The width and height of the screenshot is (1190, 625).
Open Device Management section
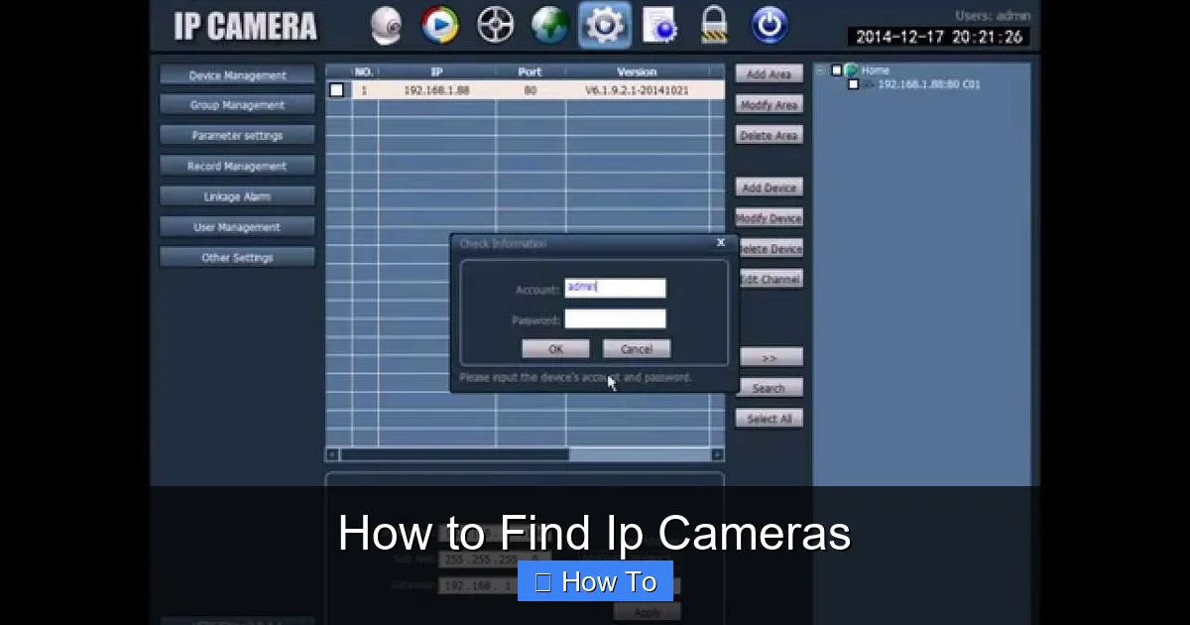click(x=237, y=75)
